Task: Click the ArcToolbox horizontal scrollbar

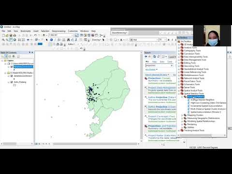Action: 196,135
